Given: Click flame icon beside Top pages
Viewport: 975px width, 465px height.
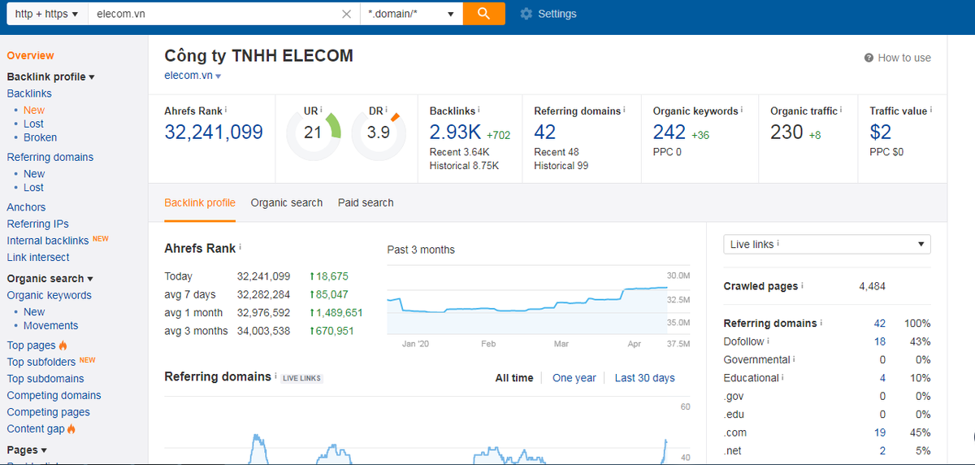Looking at the screenshot, I should [63, 345].
